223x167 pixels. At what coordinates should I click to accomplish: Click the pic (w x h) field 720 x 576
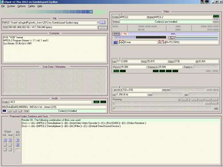142,90
